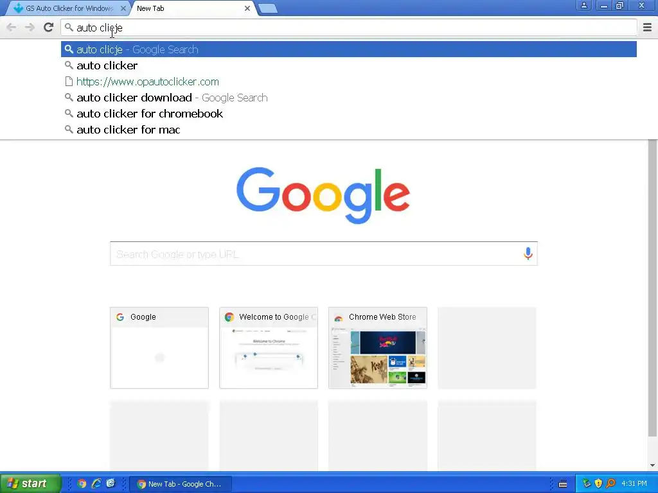Choose 'auto clicker for mac' suggestion

[x=349, y=130]
